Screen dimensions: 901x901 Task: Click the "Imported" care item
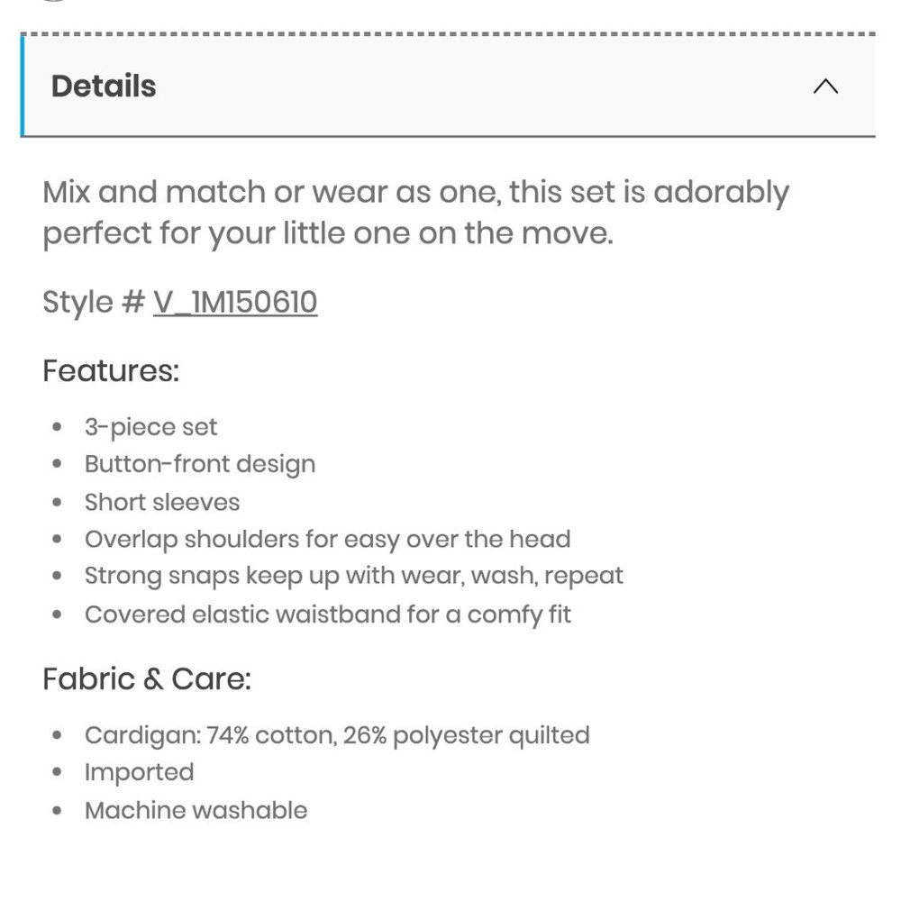click(139, 772)
